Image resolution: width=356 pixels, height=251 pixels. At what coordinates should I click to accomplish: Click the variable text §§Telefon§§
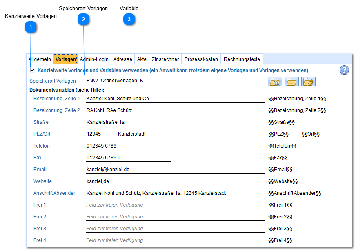(x=282, y=145)
